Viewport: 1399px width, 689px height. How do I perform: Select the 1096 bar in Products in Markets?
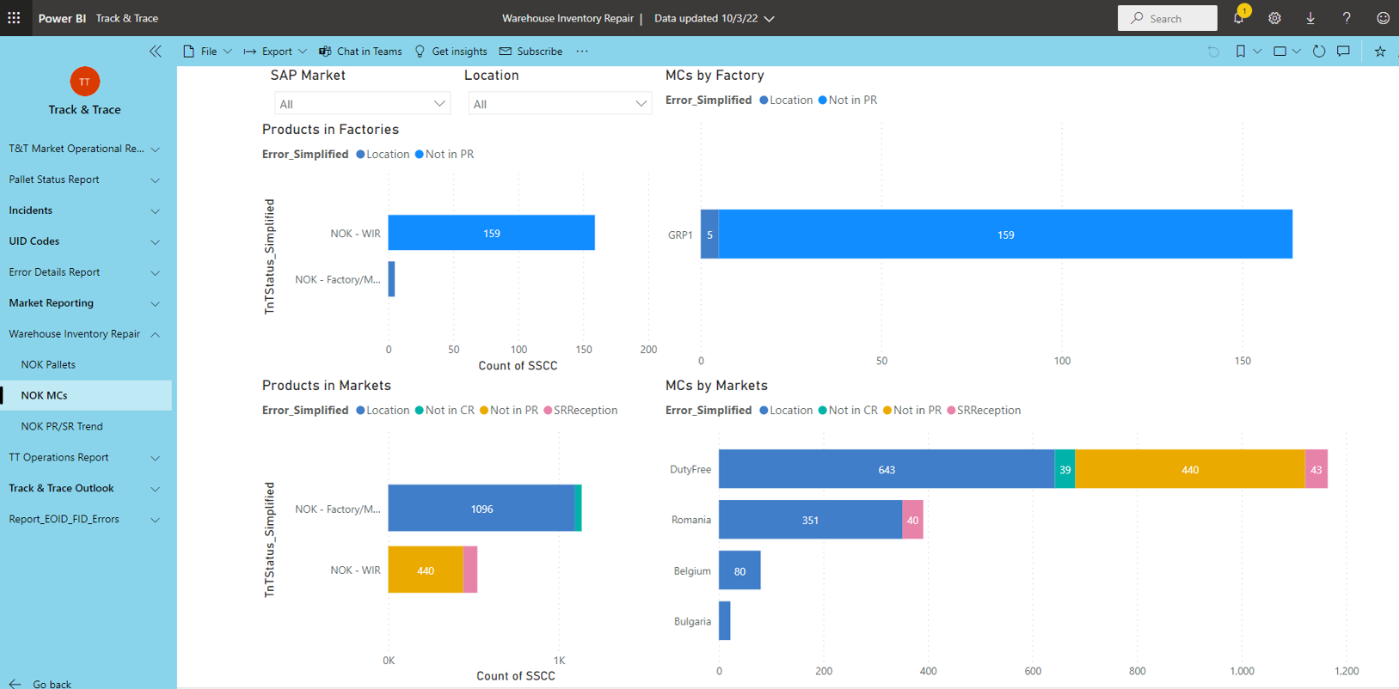point(482,509)
